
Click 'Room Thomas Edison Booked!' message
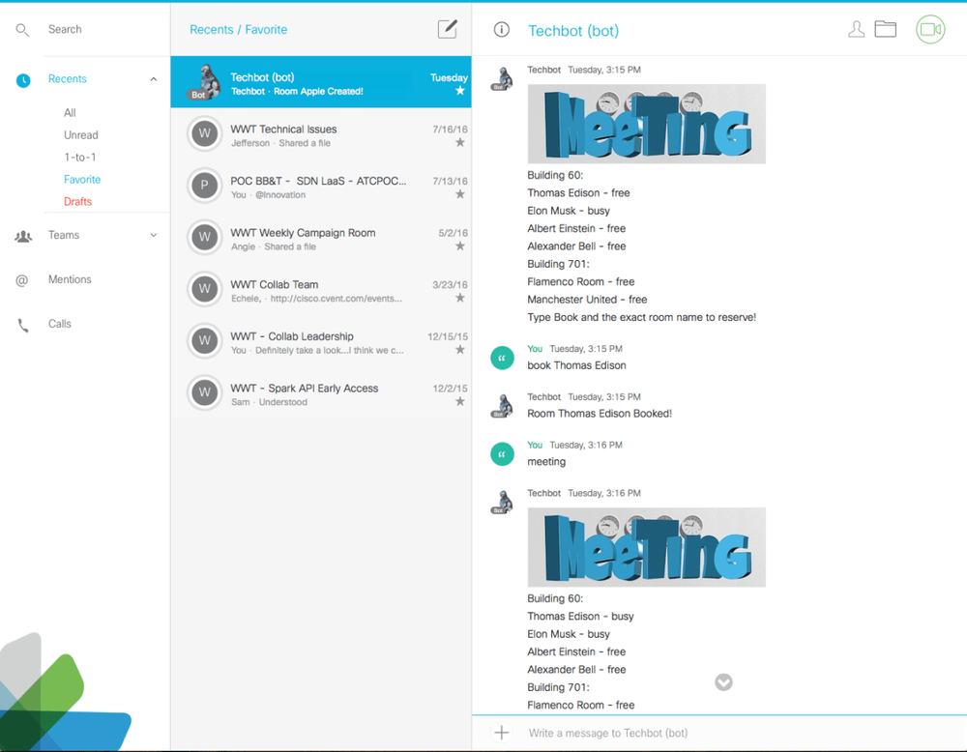(600, 414)
